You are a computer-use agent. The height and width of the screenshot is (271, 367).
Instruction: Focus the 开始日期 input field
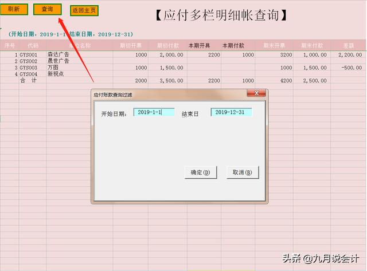pos(154,112)
